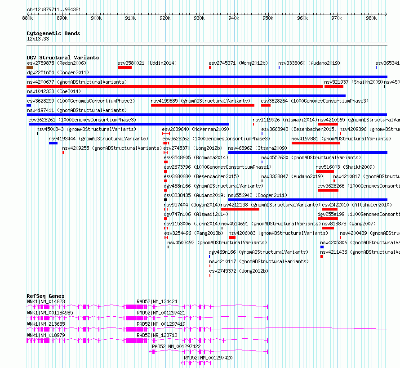This screenshot has width=400, height=368.
Task: Click nsv4209255 variant label
Action: tap(112, 148)
